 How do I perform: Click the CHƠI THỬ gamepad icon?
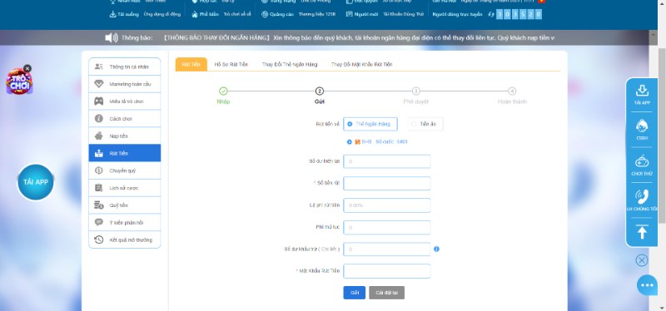642,161
